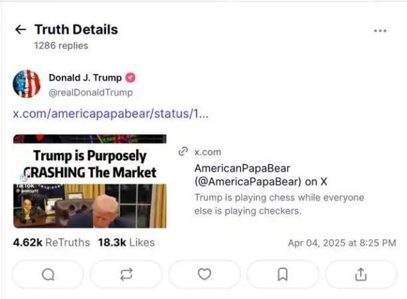View the 18.3k Likes list
The height and width of the screenshot is (299, 407).
pos(126,243)
